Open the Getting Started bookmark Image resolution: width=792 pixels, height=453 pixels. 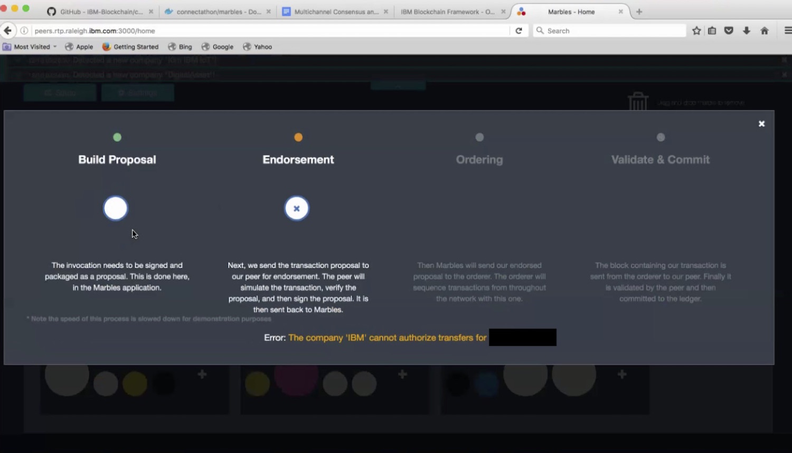pos(130,46)
